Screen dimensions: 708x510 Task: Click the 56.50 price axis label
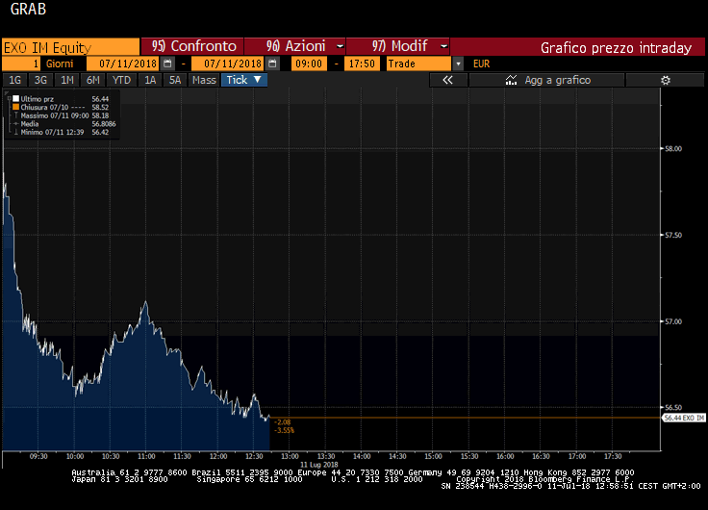672,407
